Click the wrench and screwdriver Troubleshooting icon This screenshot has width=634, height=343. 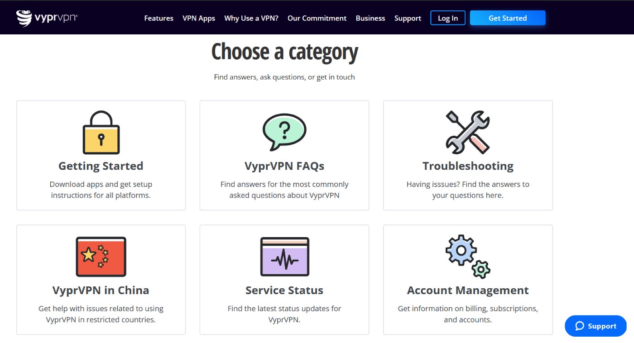pos(468,133)
